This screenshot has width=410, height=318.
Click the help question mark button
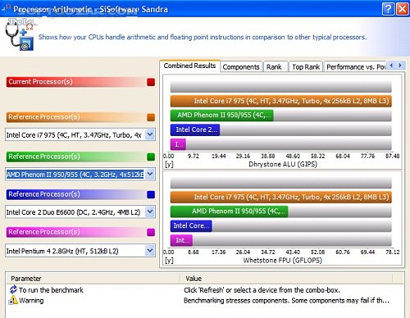click(388, 9)
